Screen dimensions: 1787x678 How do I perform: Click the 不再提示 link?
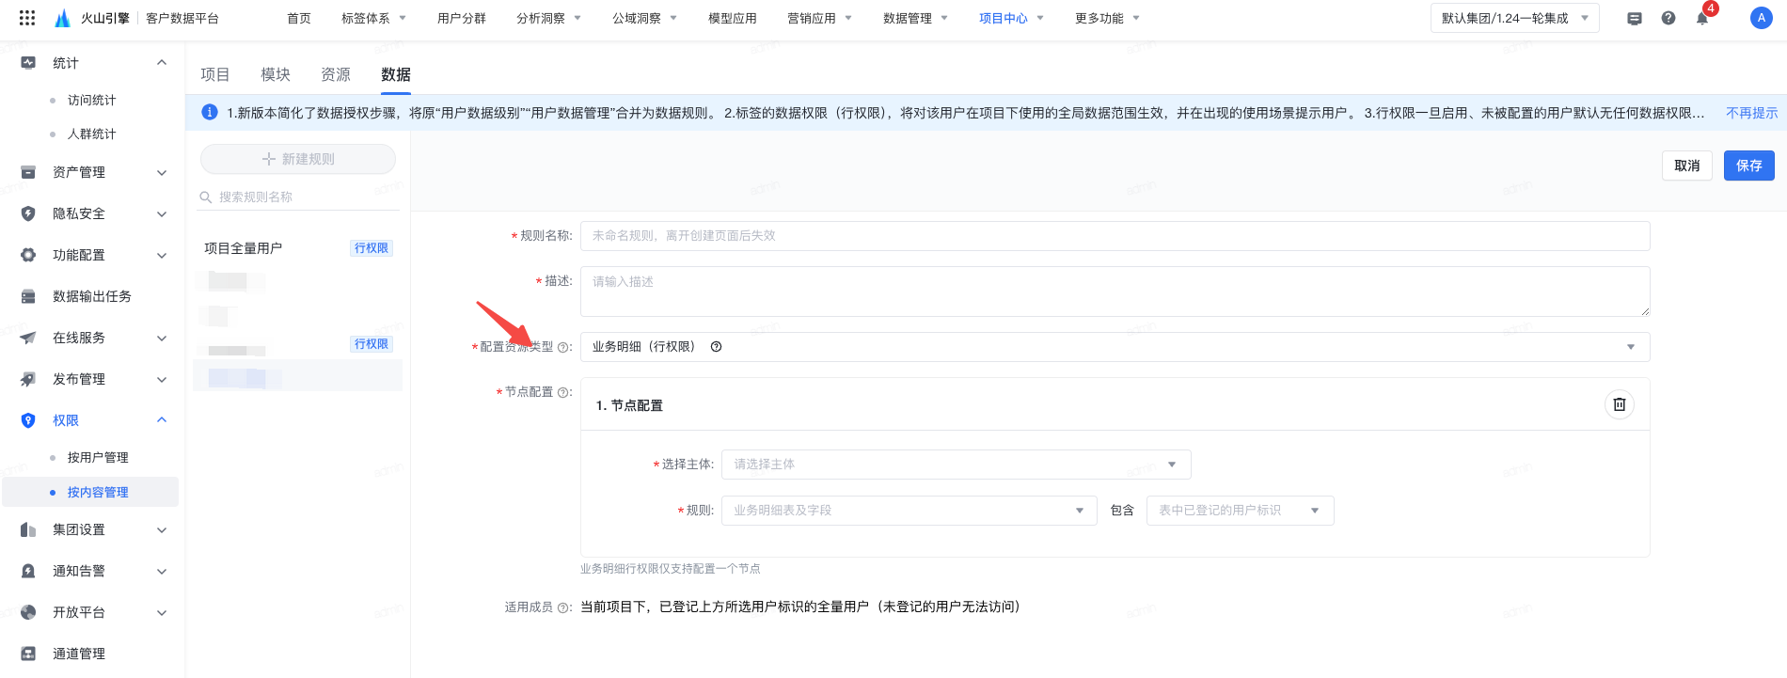coord(1751,113)
